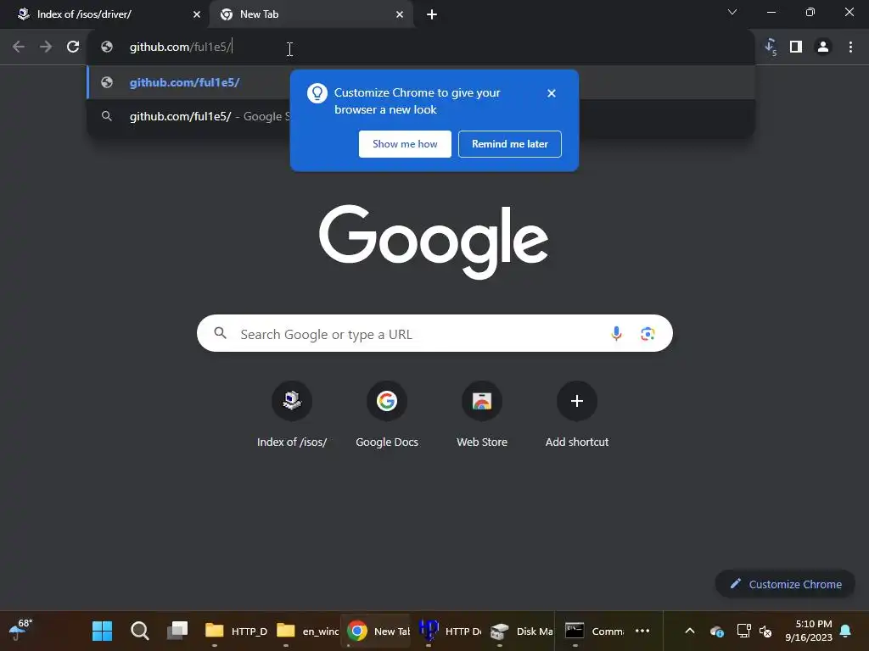
Task: Close the New Tab tab
Action: [x=400, y=14]
